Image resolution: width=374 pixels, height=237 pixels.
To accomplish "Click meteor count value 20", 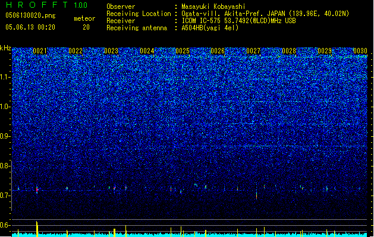I will pos(86,27).
